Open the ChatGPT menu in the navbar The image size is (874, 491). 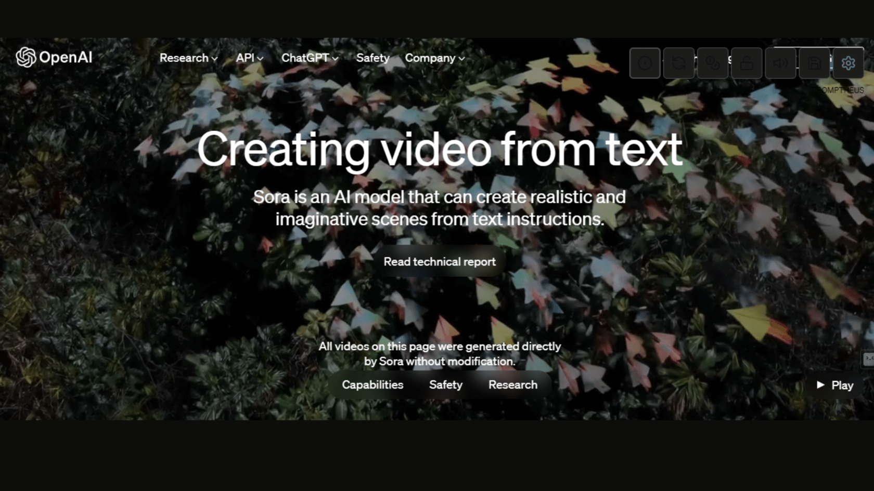[x=310, y=58]
